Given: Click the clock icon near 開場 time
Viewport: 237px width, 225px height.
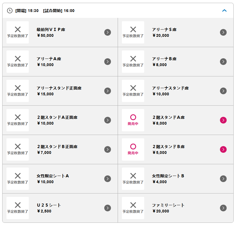Looking at the screenshot, I should tap(10, 11).
